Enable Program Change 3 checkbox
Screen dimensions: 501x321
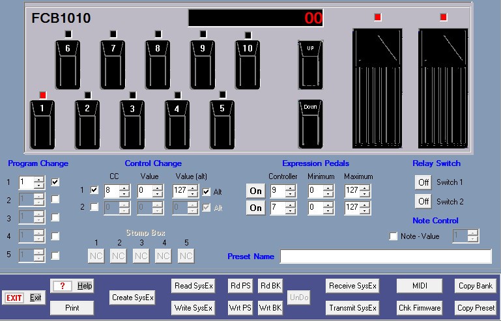click(55, 217)
